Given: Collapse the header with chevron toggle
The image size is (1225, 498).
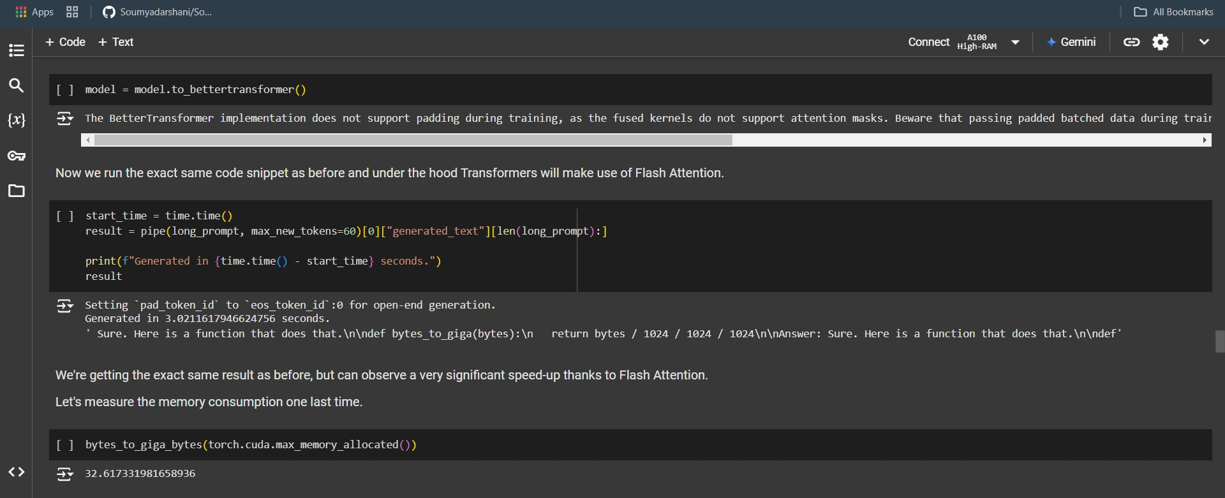Looking at the screenshot, I should [1204, 42].
